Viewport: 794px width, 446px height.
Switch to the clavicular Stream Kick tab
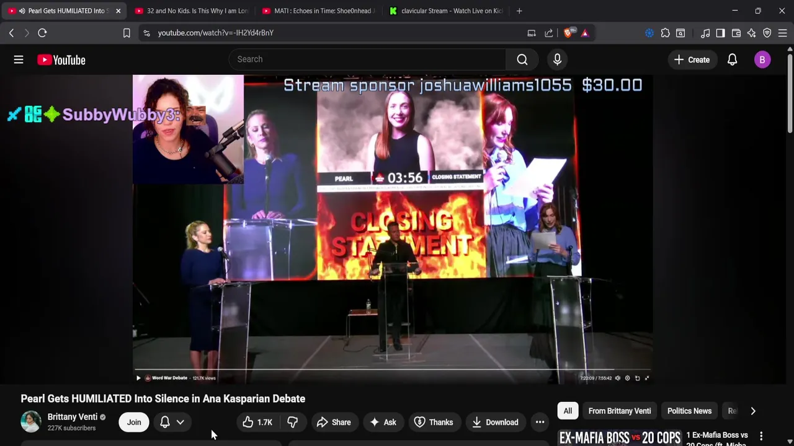click(446, 11)
